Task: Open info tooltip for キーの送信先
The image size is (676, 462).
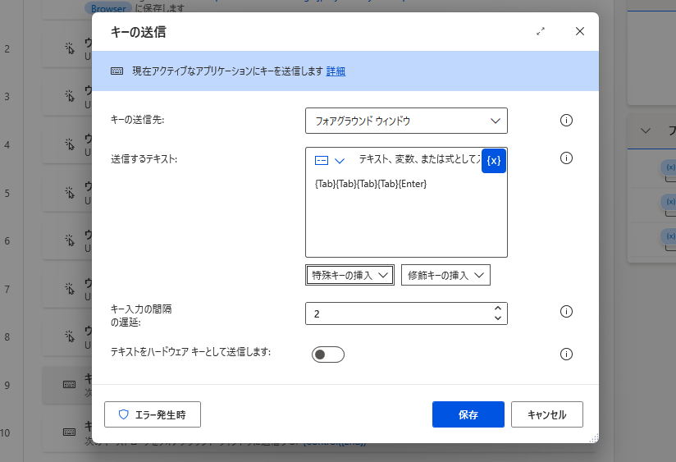Action: [x=566, y=121]
